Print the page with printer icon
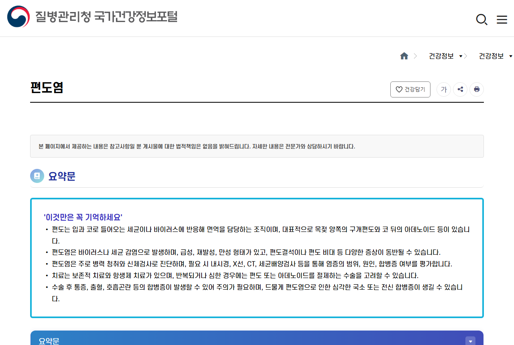 click(x=477, y=89)
